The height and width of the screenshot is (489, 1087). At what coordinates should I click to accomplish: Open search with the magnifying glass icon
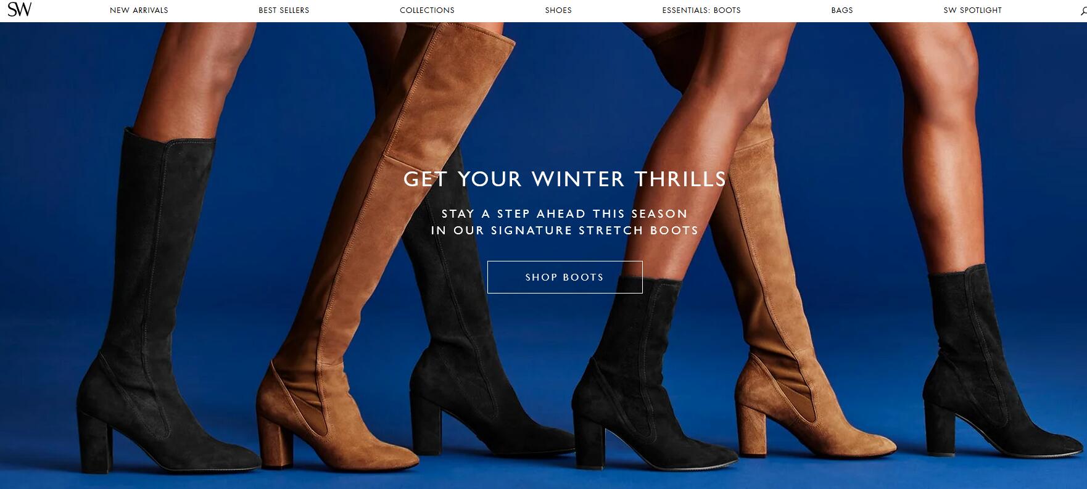pyautogui.click(x=1083, y=11)
